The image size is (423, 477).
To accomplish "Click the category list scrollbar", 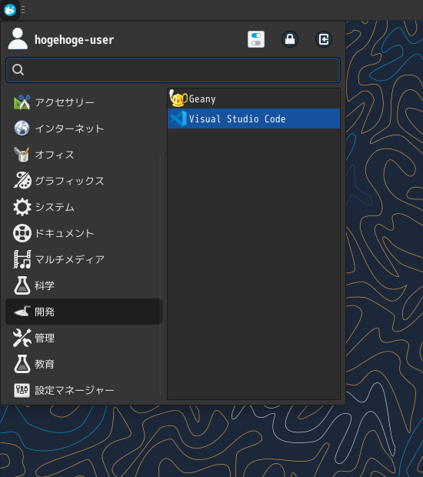I will [160, 275].
